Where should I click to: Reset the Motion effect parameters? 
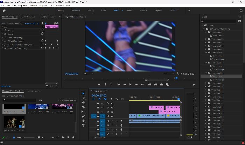[x=42, y=30]
